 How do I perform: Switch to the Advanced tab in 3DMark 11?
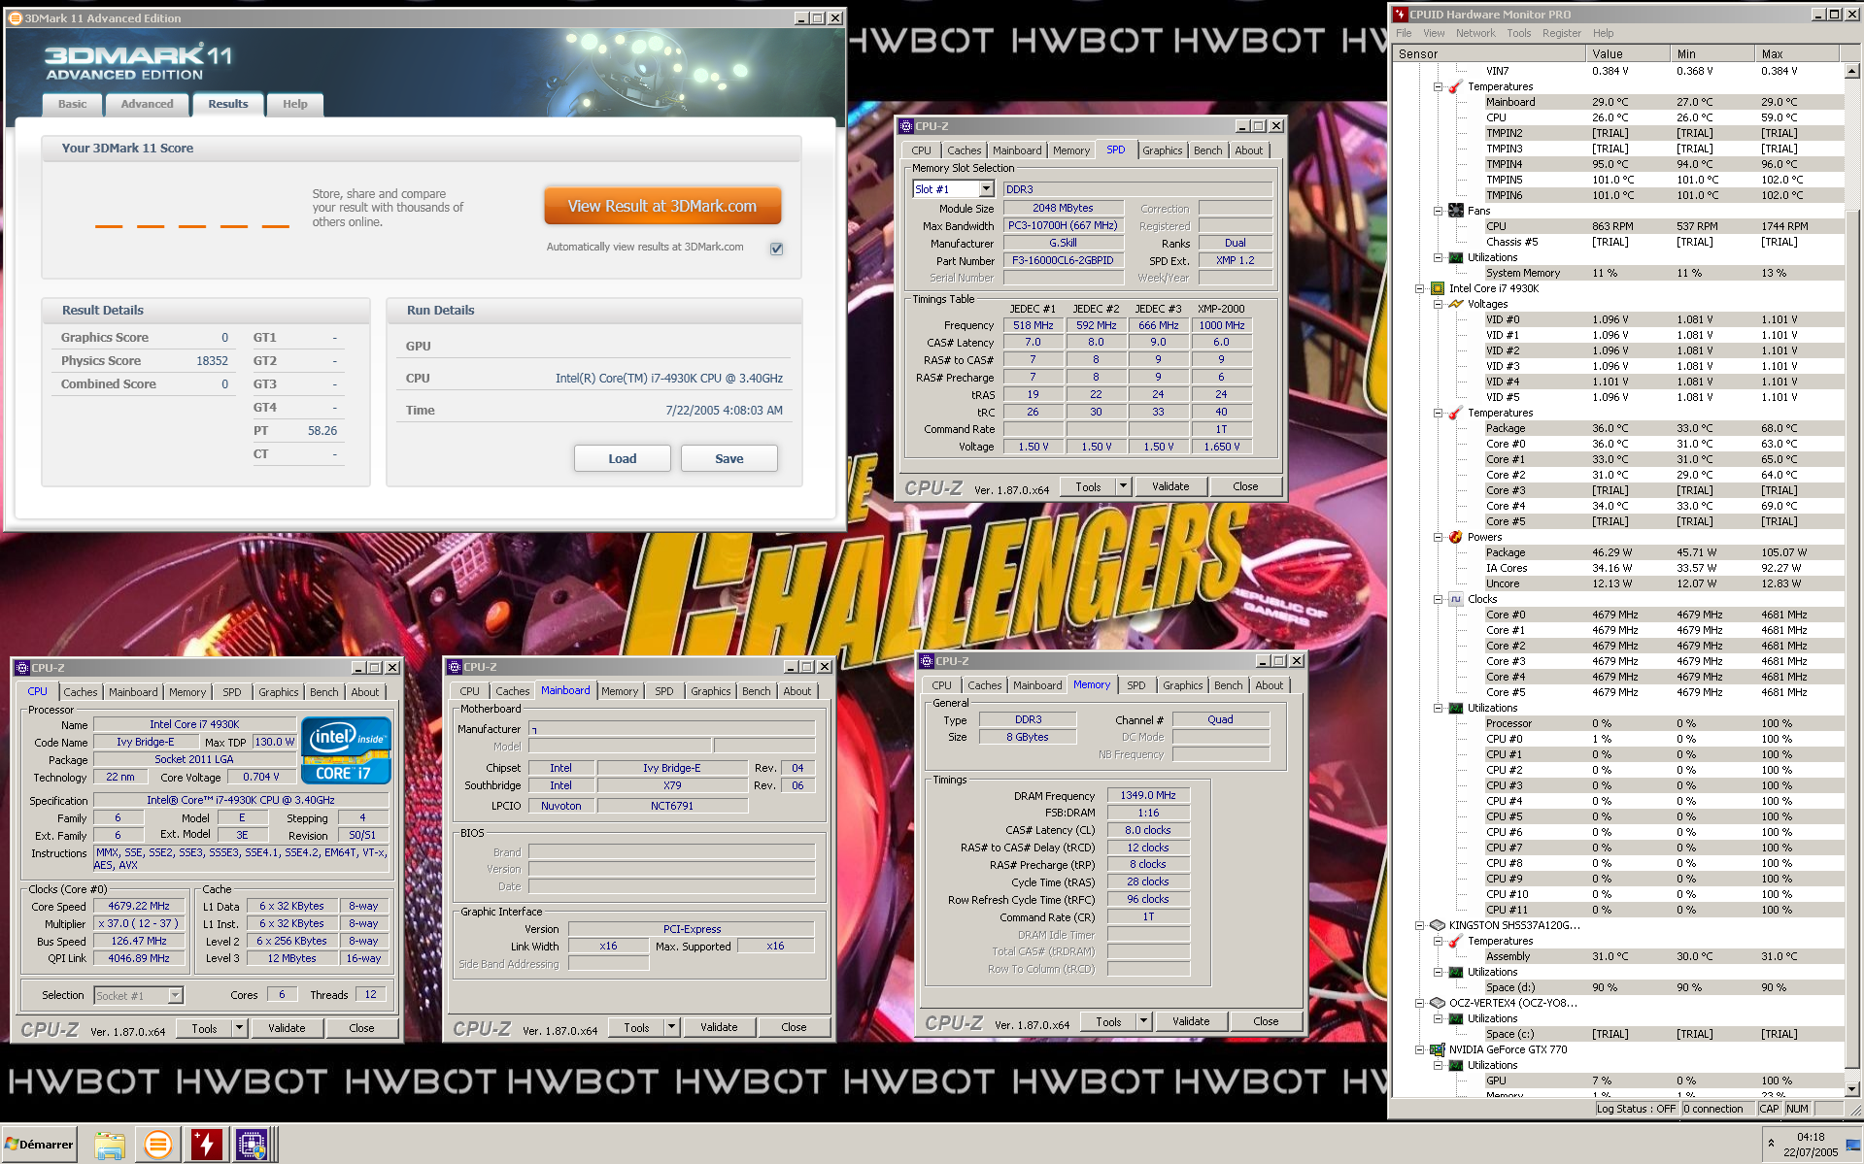[147, 104]
